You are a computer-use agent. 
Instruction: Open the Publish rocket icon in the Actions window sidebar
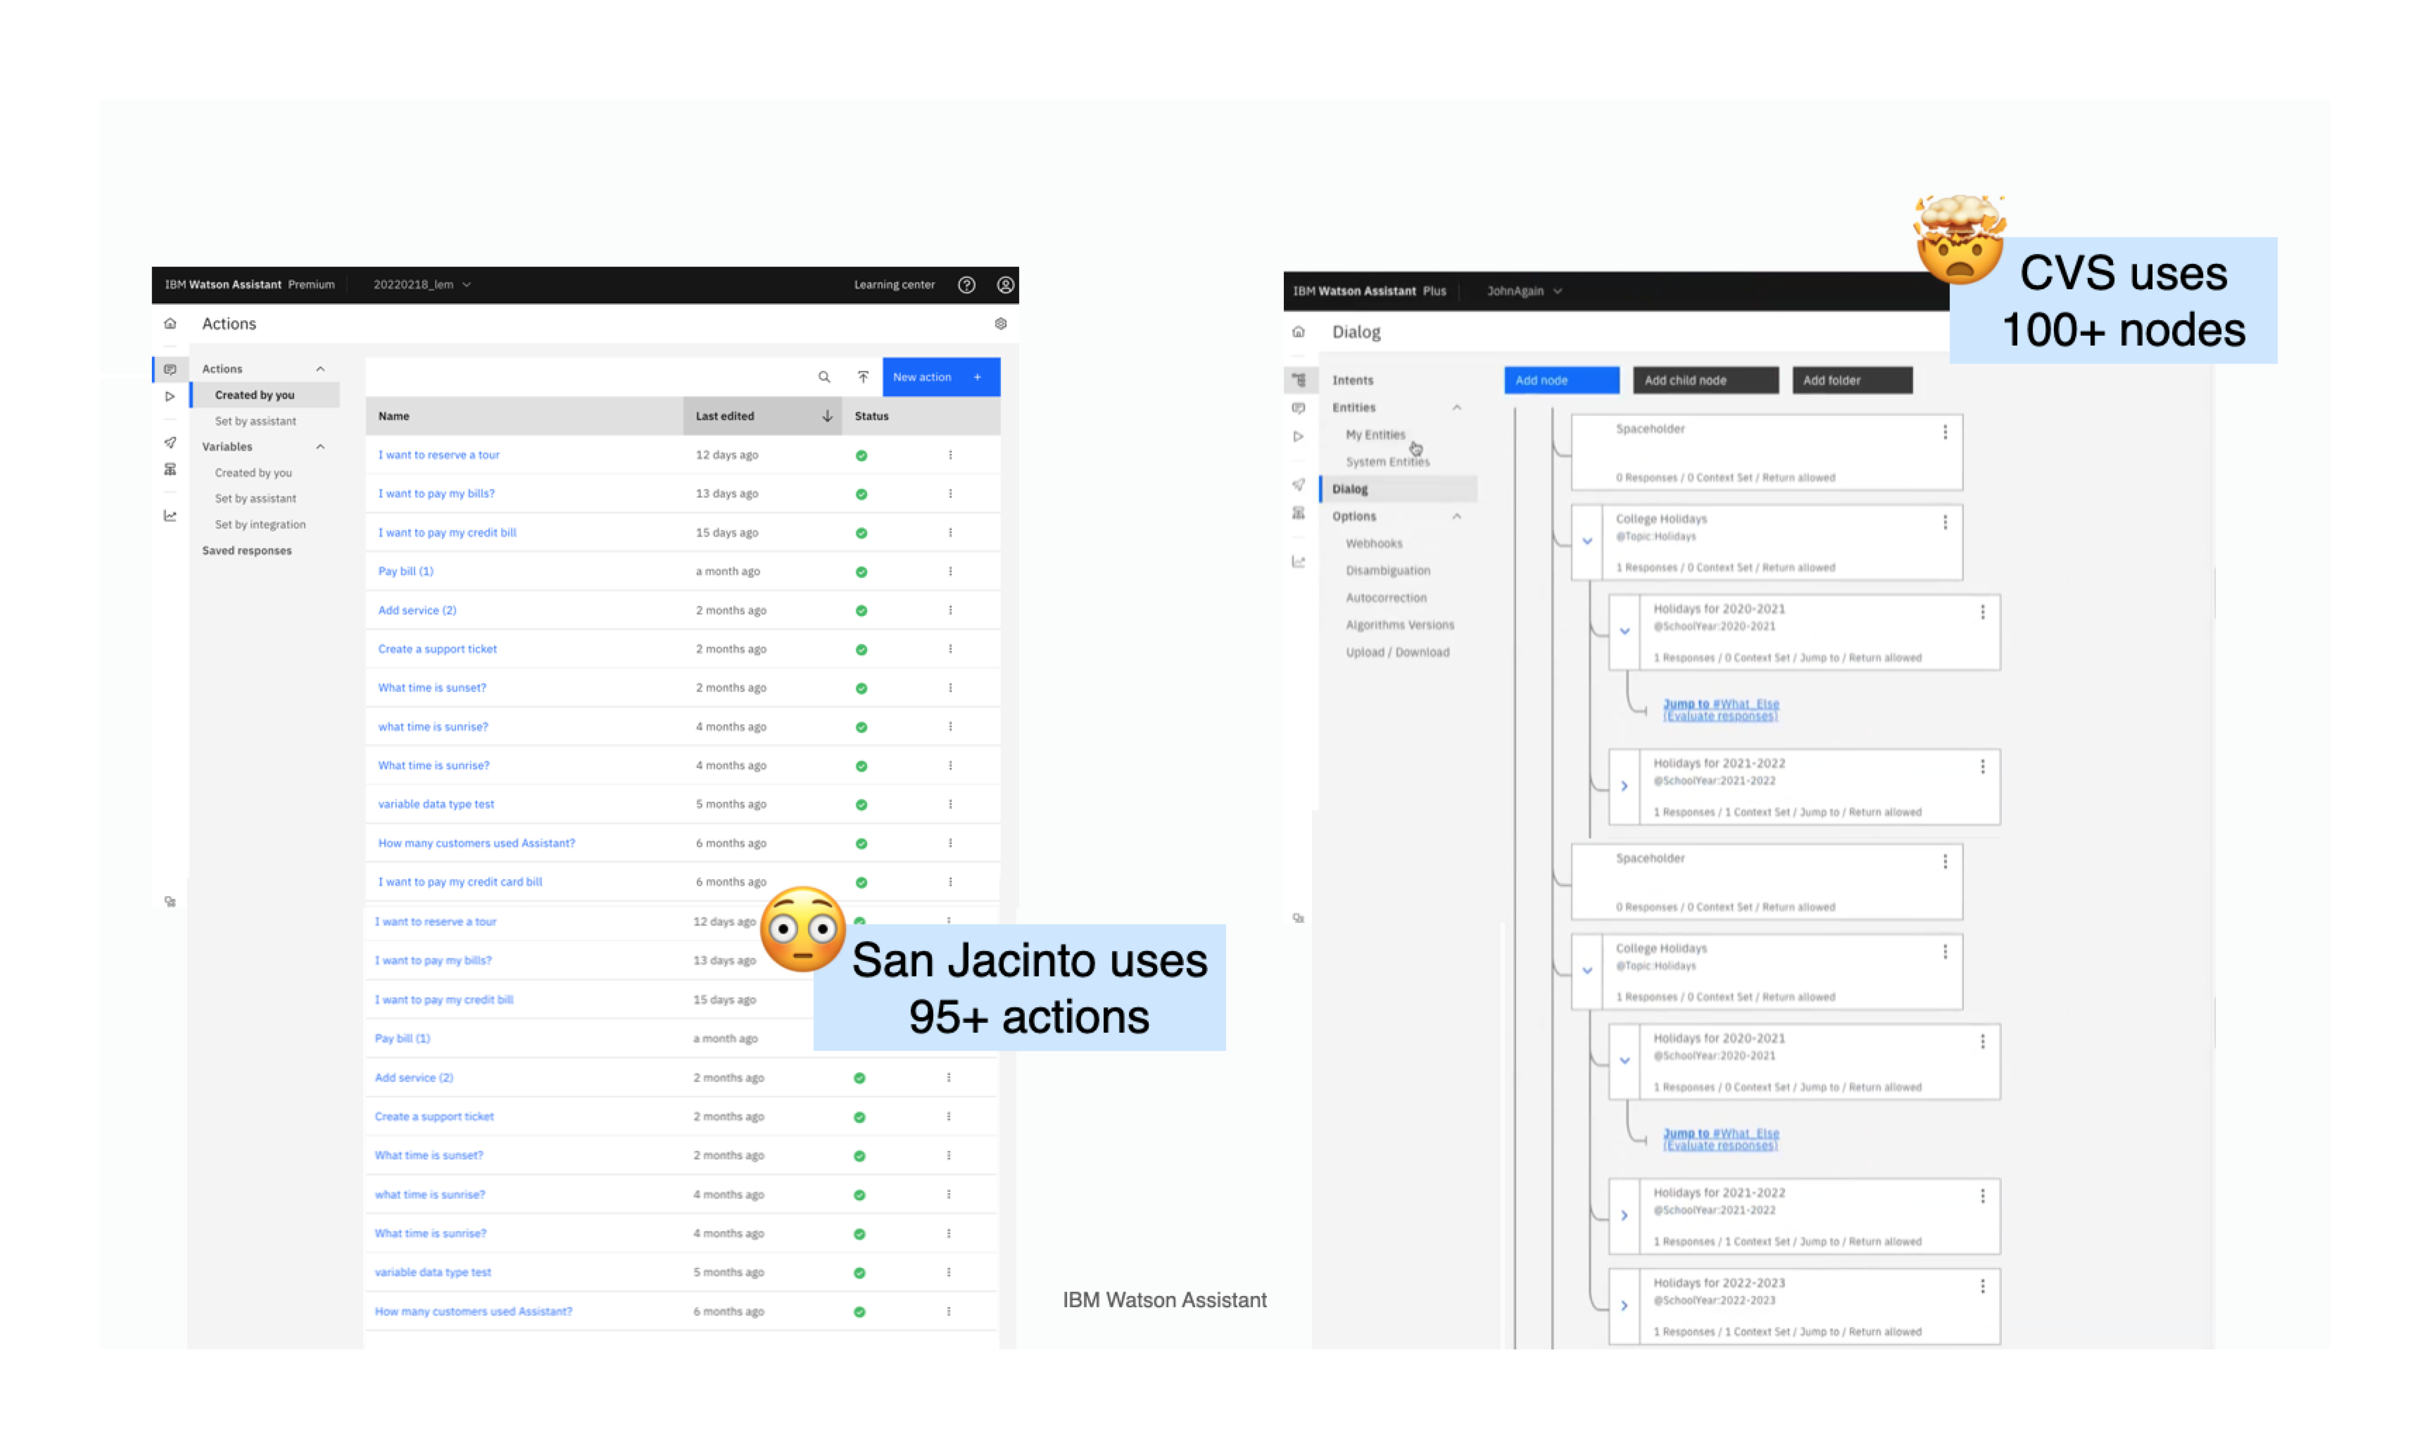(x=170, y=443)
